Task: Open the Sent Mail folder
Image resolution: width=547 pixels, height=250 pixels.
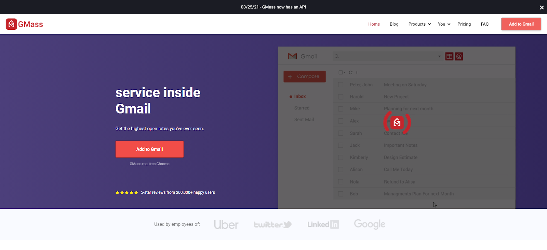Action: tap(304, 120)
